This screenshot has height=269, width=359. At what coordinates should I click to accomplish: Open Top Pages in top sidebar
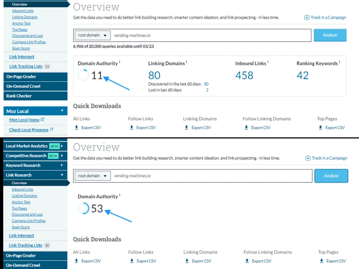(20, 29)
